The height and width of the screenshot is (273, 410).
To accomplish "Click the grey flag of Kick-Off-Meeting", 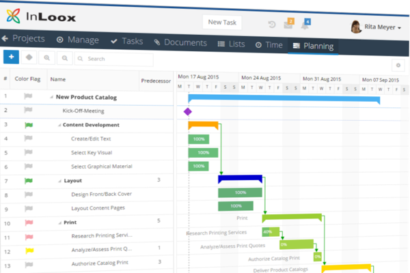I will tap(28, 111).
